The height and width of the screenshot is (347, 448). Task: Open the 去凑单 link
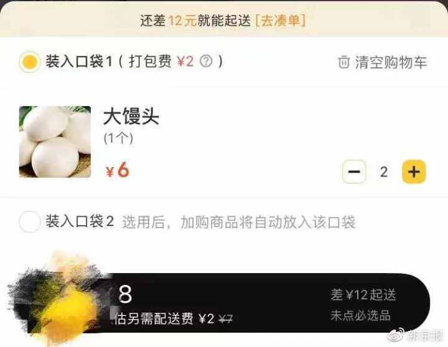point(280,20)
